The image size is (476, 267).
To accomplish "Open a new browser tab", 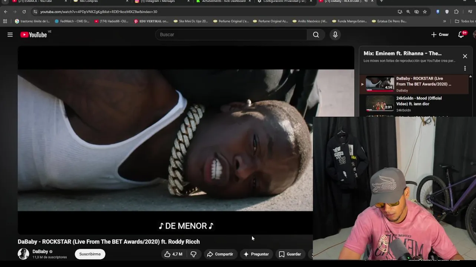I will tap(381, 1).
